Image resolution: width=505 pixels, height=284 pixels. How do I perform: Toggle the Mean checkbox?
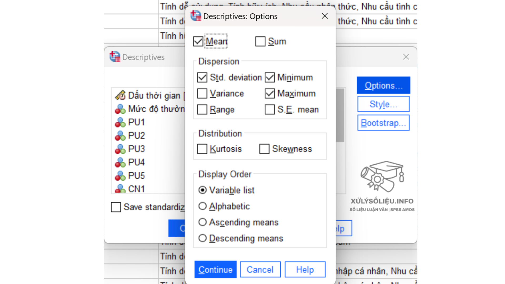[198, 41]
